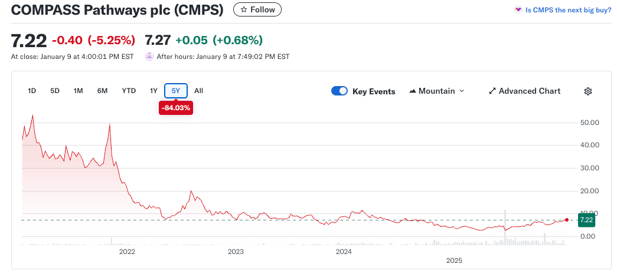617x277 pixels.
Task: Select the YTD time range
Action: [x=129, y=91]
